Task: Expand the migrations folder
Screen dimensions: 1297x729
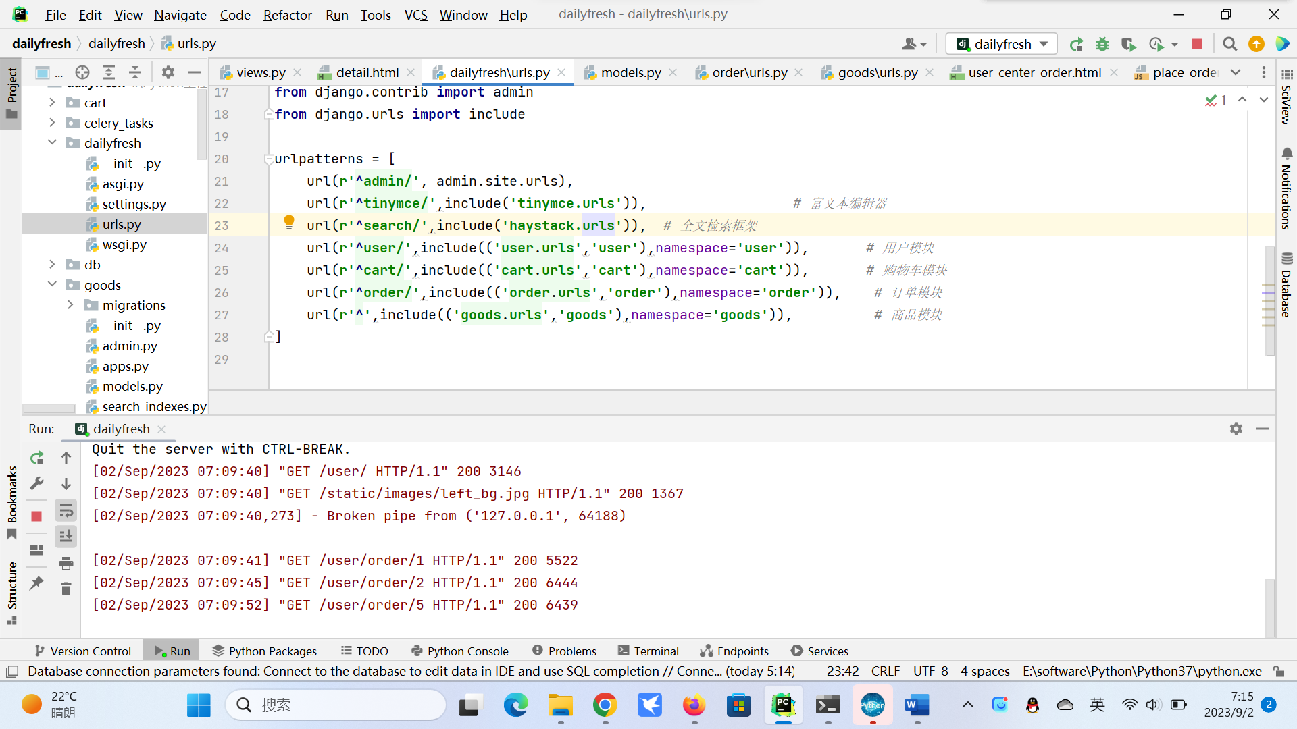Action: click(x=70, y=305)
